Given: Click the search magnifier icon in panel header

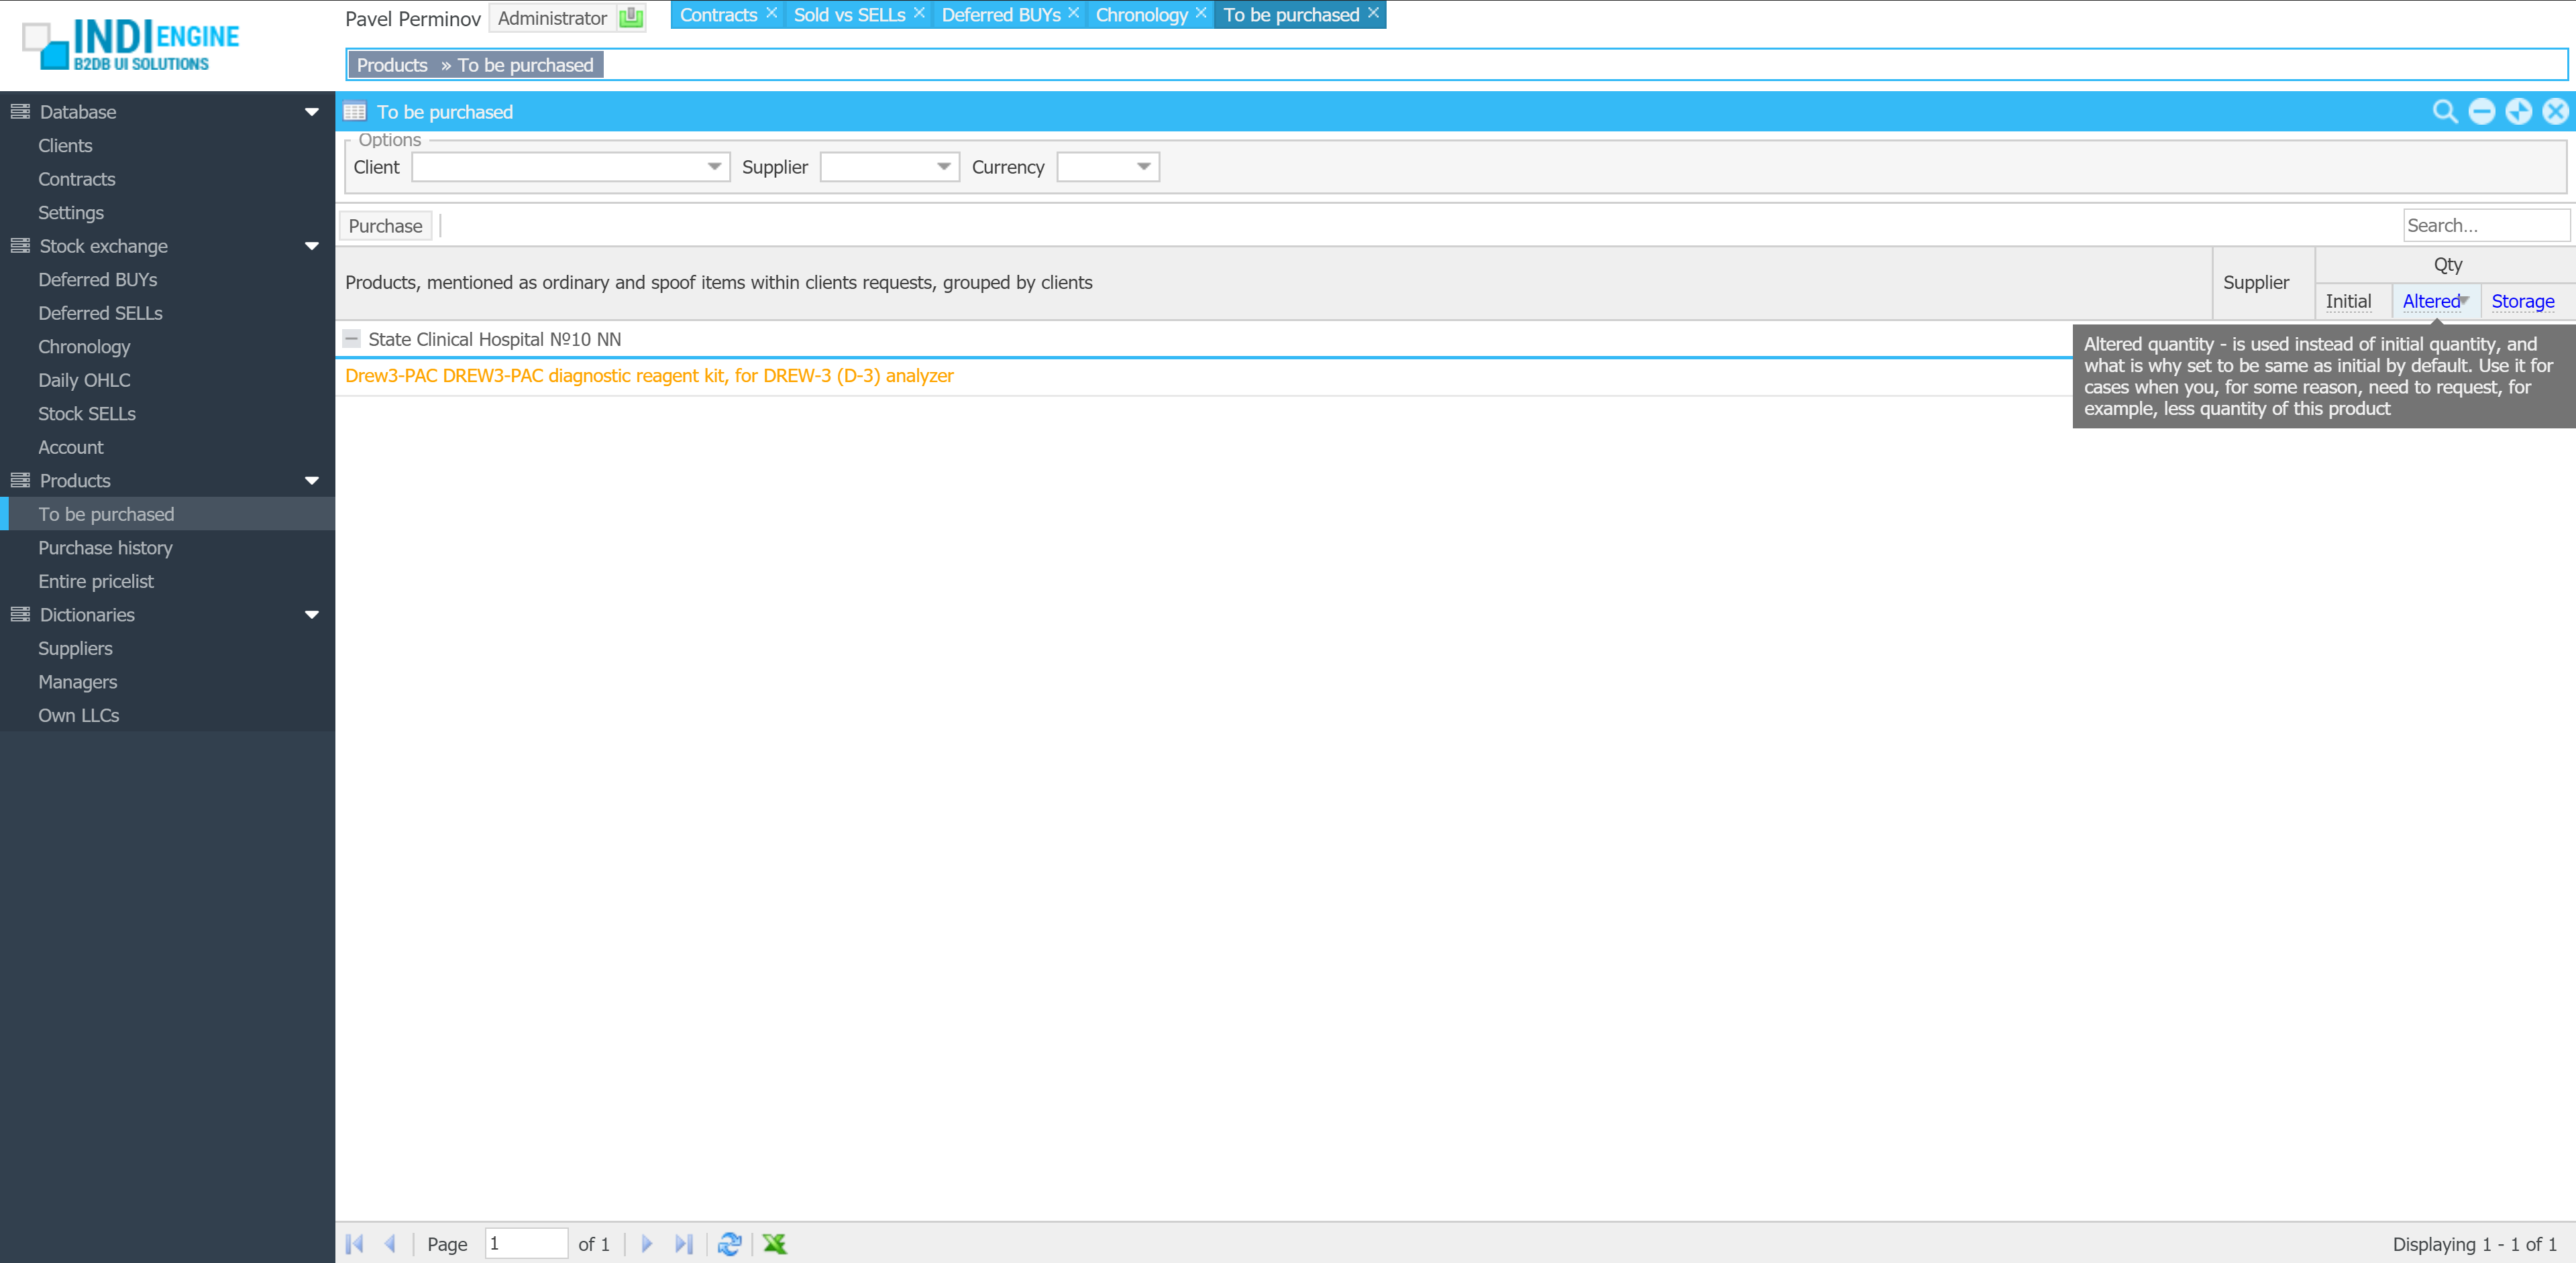Looking at the screenshot, I should pos(2444,112).
